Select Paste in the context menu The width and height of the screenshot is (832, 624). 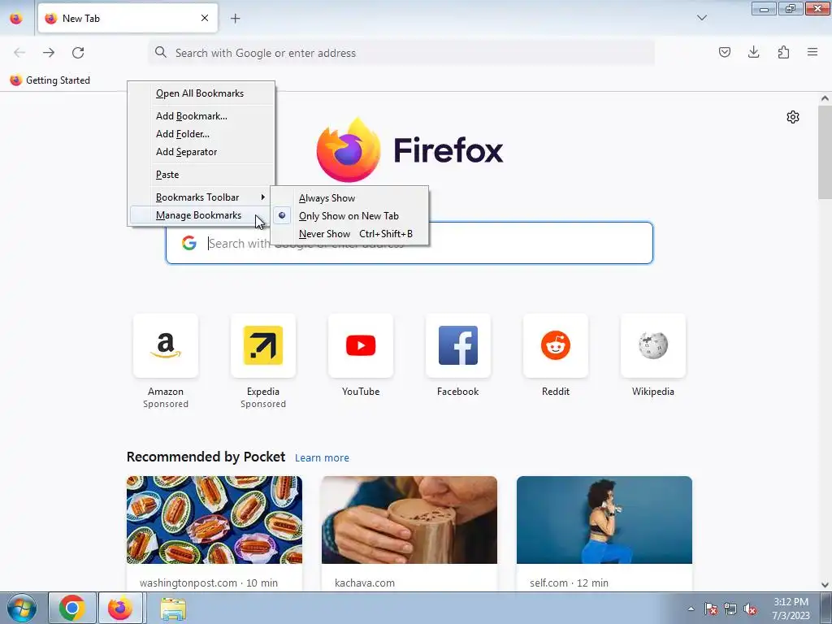tap(201, 175)
